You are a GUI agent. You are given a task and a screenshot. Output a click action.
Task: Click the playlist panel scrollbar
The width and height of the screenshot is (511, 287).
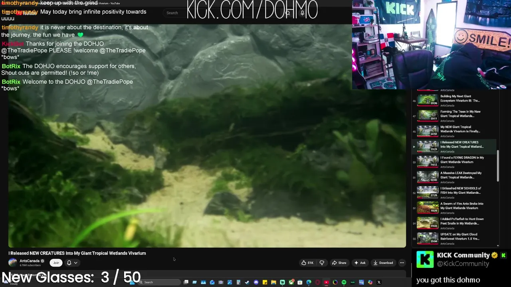click(498, 165)
